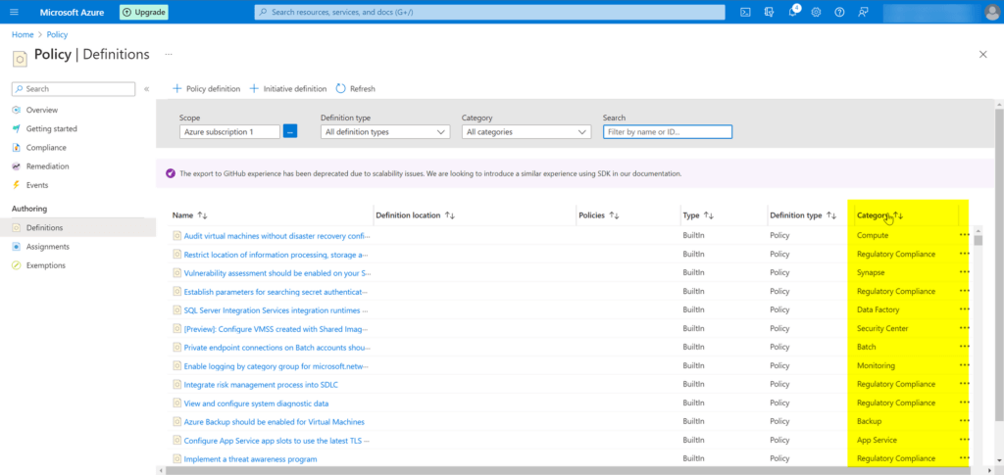Open Compliance in the sidebar
The width and height of the screenshot is (1004, 475).
click(45, 148)
